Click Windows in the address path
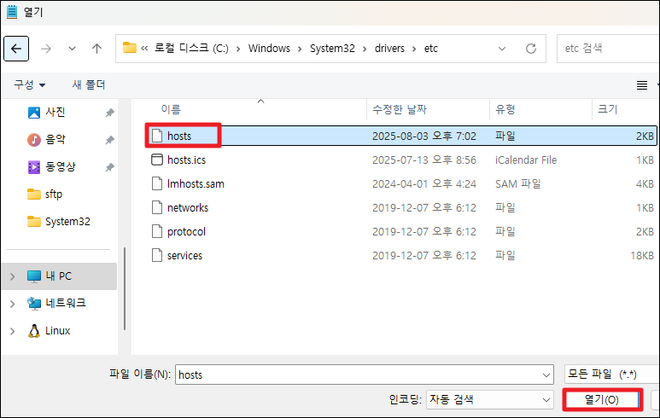Image resolution: width=660 pixels, height=418 pixels. coord(269,49)
